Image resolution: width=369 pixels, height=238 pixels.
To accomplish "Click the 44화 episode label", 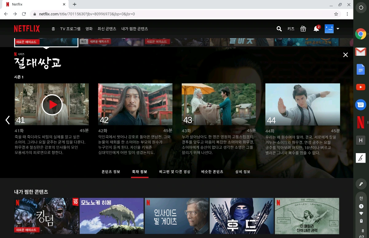I will point(270,131).
